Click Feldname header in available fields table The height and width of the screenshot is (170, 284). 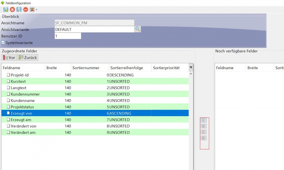click(x=224, y=68)
